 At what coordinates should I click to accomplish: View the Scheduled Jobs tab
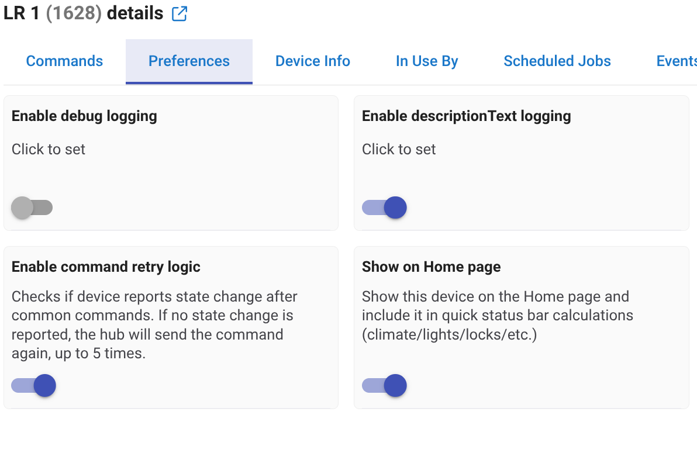coord(557,61)
